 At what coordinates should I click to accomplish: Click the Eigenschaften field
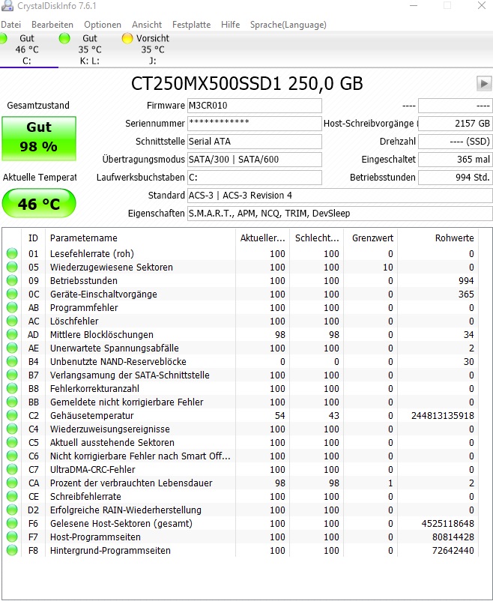click(339, 214)
